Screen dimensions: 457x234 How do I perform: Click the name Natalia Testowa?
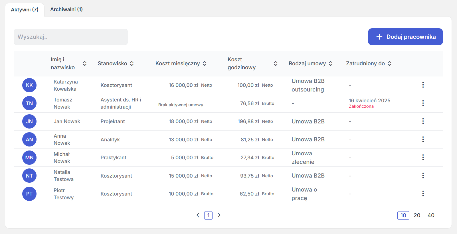click(x=64, y=176)
